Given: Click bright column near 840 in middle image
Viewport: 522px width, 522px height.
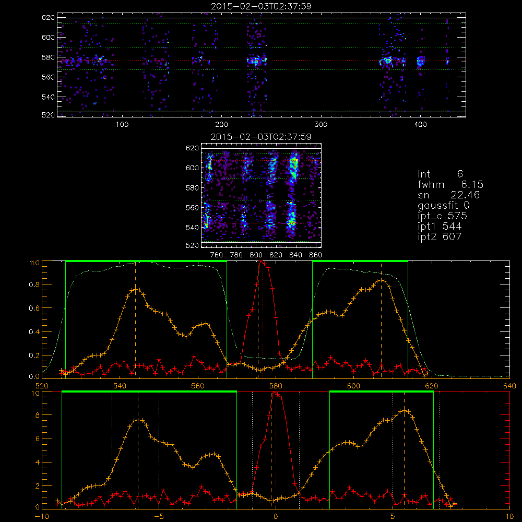Looking at the screenshot, I should 293,195.
